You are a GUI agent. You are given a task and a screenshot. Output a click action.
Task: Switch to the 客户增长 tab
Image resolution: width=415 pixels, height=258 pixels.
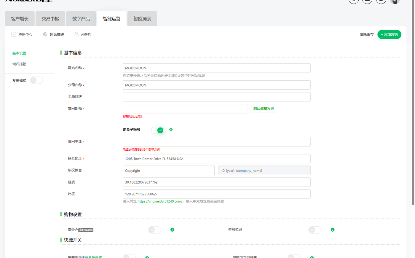click(20, 19)
